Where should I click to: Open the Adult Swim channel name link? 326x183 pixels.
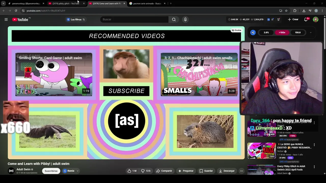click(x=23, y=169)
